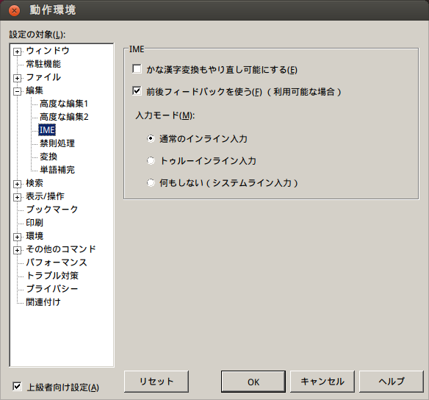
Task: Select 環境 in settings tree
Action: tap(35, 236)
